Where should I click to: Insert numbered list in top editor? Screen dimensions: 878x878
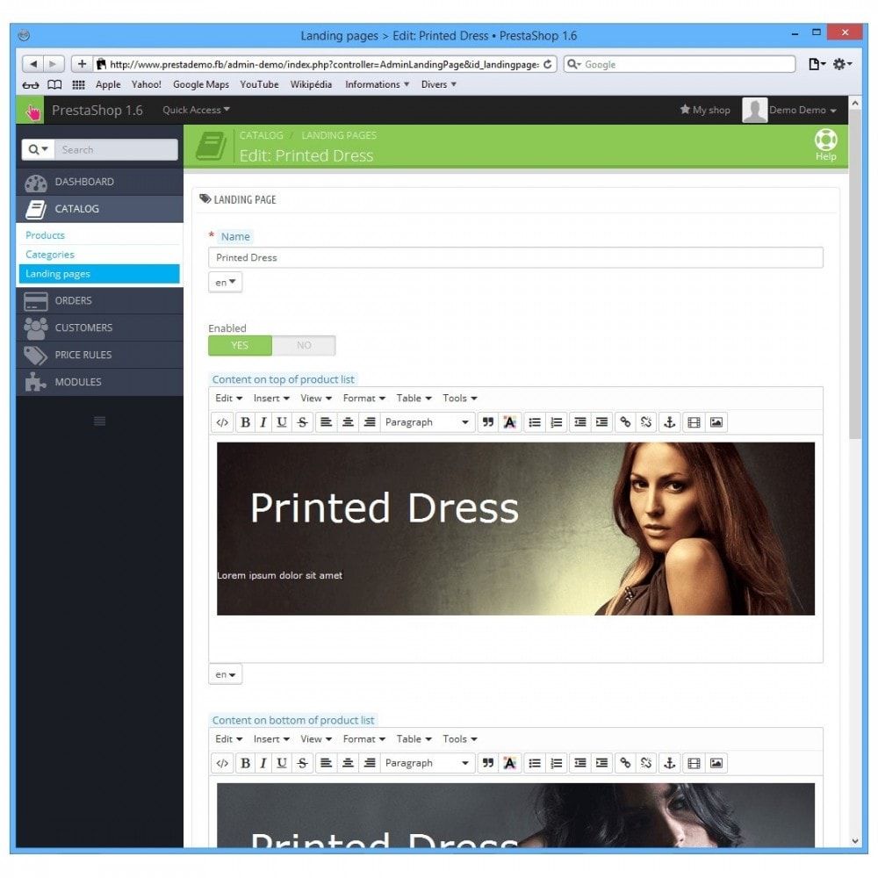point(556,422)
